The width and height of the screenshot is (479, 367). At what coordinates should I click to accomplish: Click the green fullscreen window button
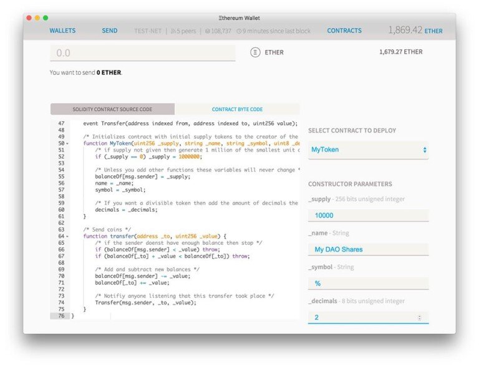tap(46, 17)
